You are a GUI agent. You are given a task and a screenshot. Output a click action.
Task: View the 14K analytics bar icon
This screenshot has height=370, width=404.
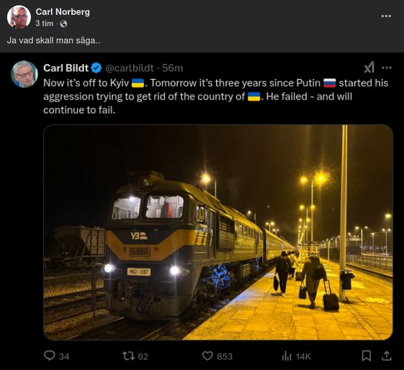(x=287, y=356)
